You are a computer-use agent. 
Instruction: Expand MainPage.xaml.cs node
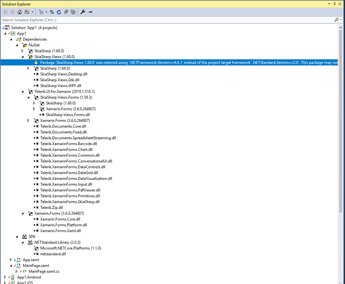16,271
